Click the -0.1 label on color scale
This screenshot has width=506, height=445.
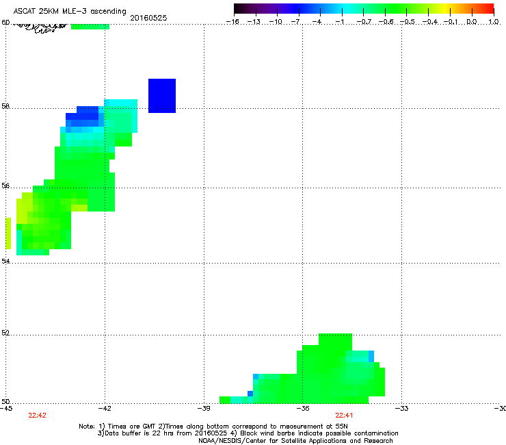(x=451, y=22)
